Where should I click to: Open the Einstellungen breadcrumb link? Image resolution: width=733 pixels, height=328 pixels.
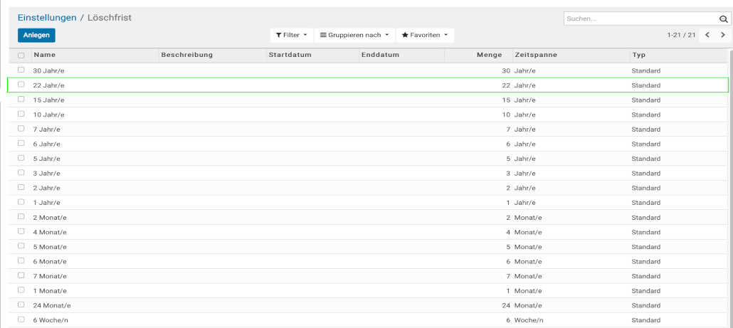[47, 17]
